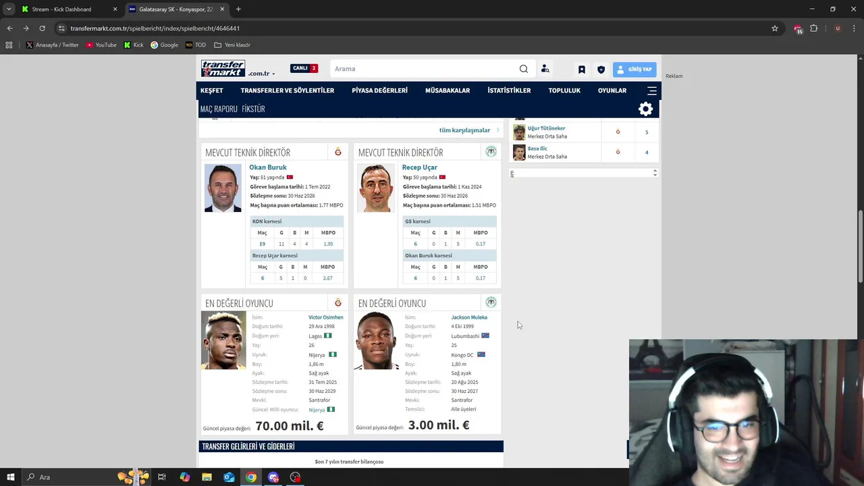Reload the page
864x486 pixels.
click(x=42, y=28)
